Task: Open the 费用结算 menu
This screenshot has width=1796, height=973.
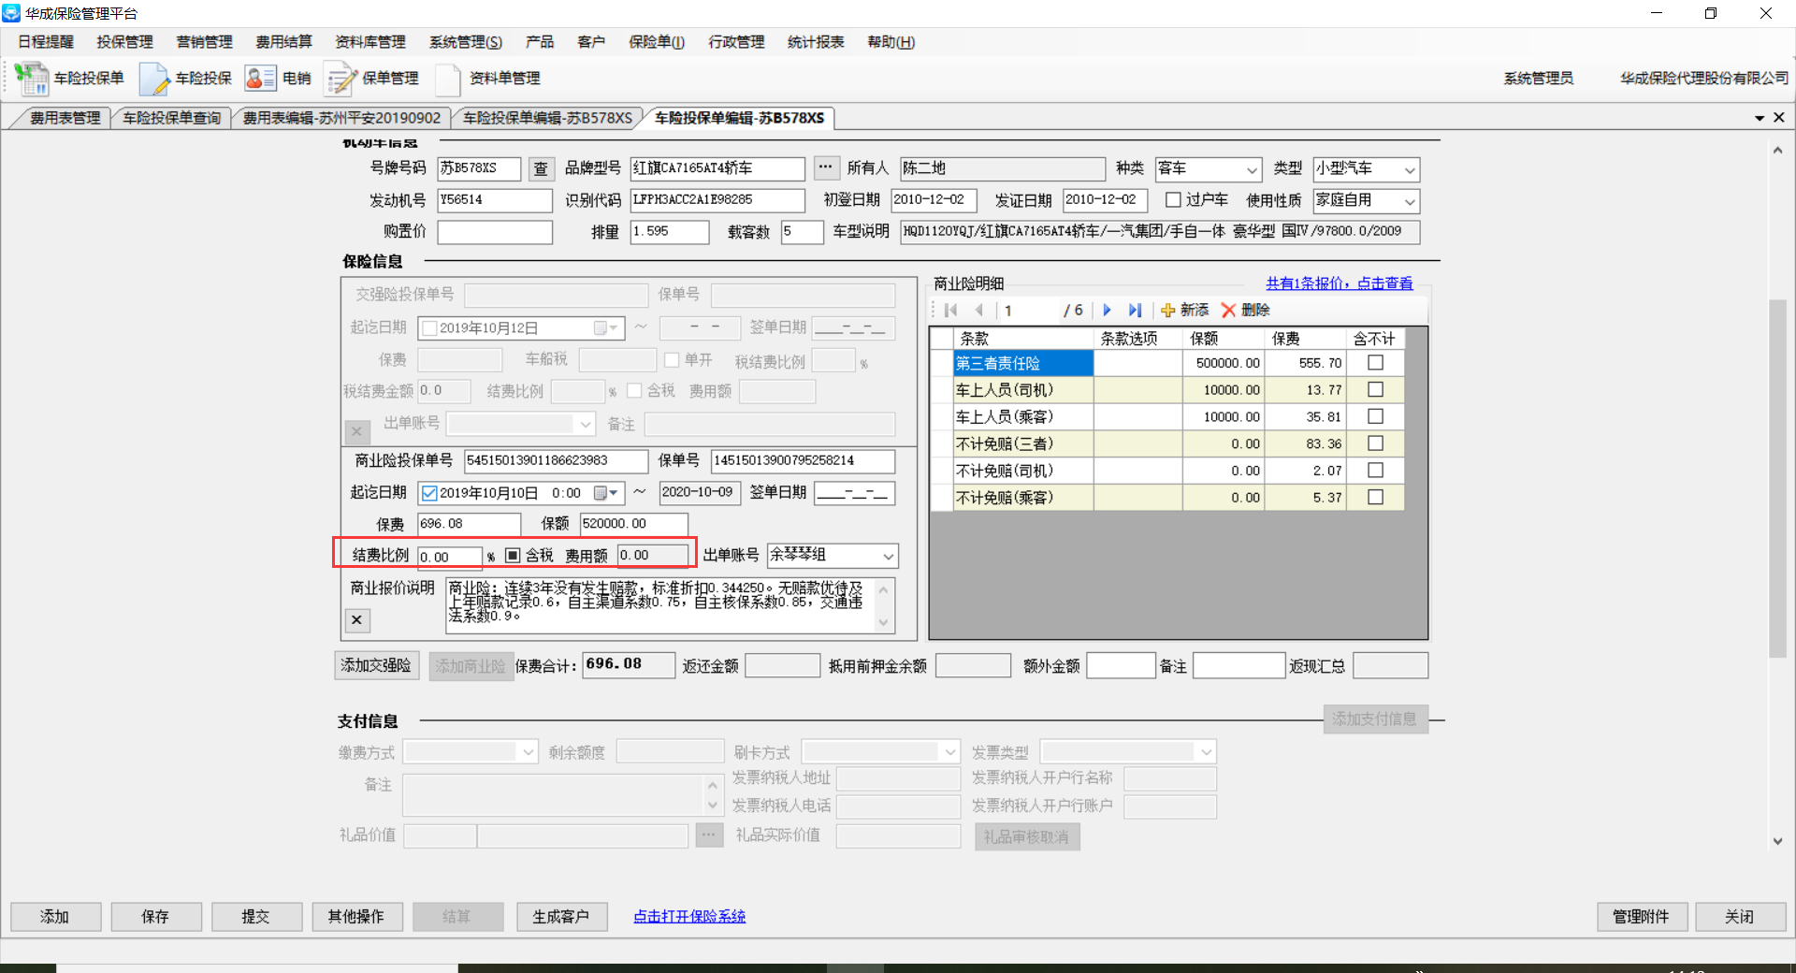Action: (x=283, y=42)
